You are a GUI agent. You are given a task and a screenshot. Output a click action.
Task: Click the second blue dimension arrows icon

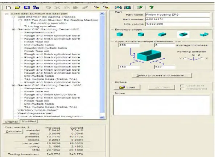coord(127,7)
